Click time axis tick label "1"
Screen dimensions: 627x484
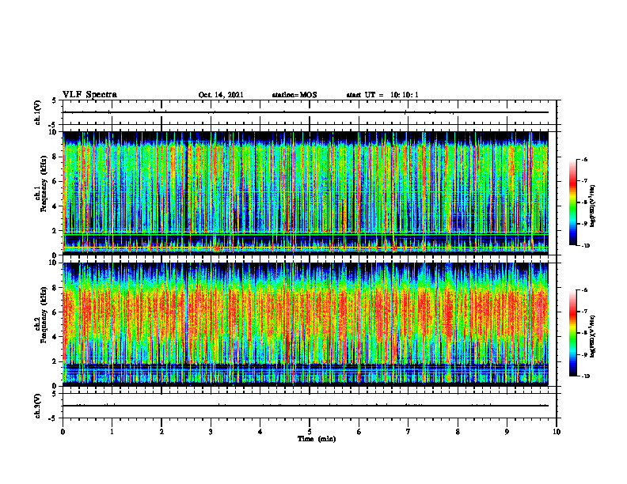click(112, 432)
